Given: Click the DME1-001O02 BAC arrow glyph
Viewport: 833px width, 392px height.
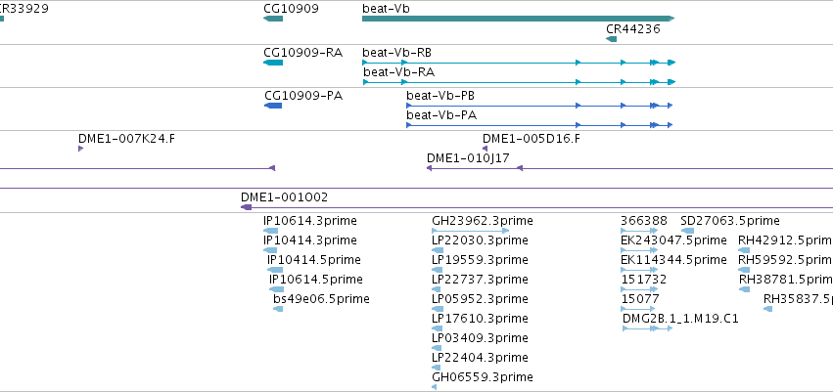Looking at the screenshot, I should click(x=246, y=207).
